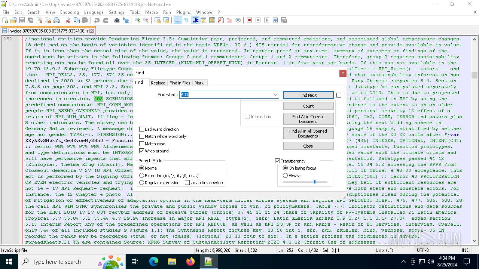Paste from clipboard via toolbar

pyautogui.click(x=85, y=20)
